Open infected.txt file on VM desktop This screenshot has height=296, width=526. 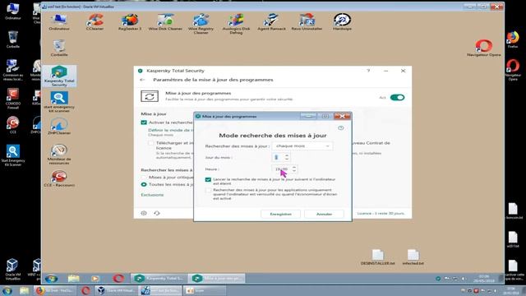(x=413, y=257)
